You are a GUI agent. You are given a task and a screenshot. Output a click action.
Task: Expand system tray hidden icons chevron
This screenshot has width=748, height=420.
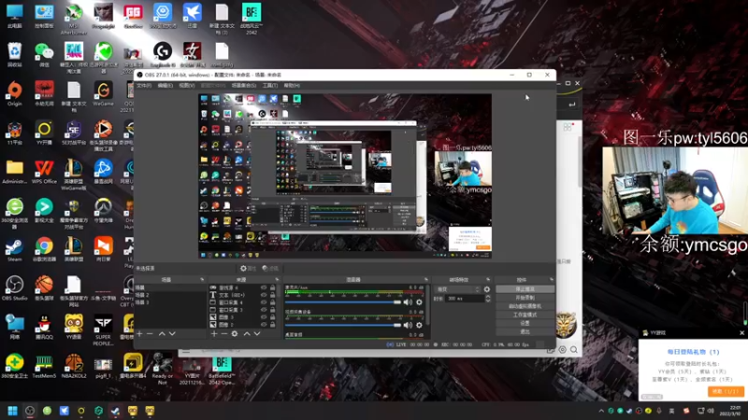pos(601,411)
